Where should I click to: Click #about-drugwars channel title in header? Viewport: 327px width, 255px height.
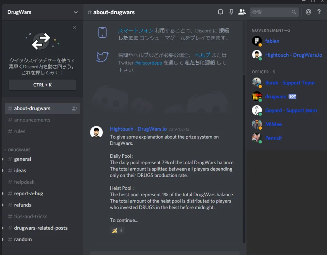pyautogui.click(x=111, y=12)
